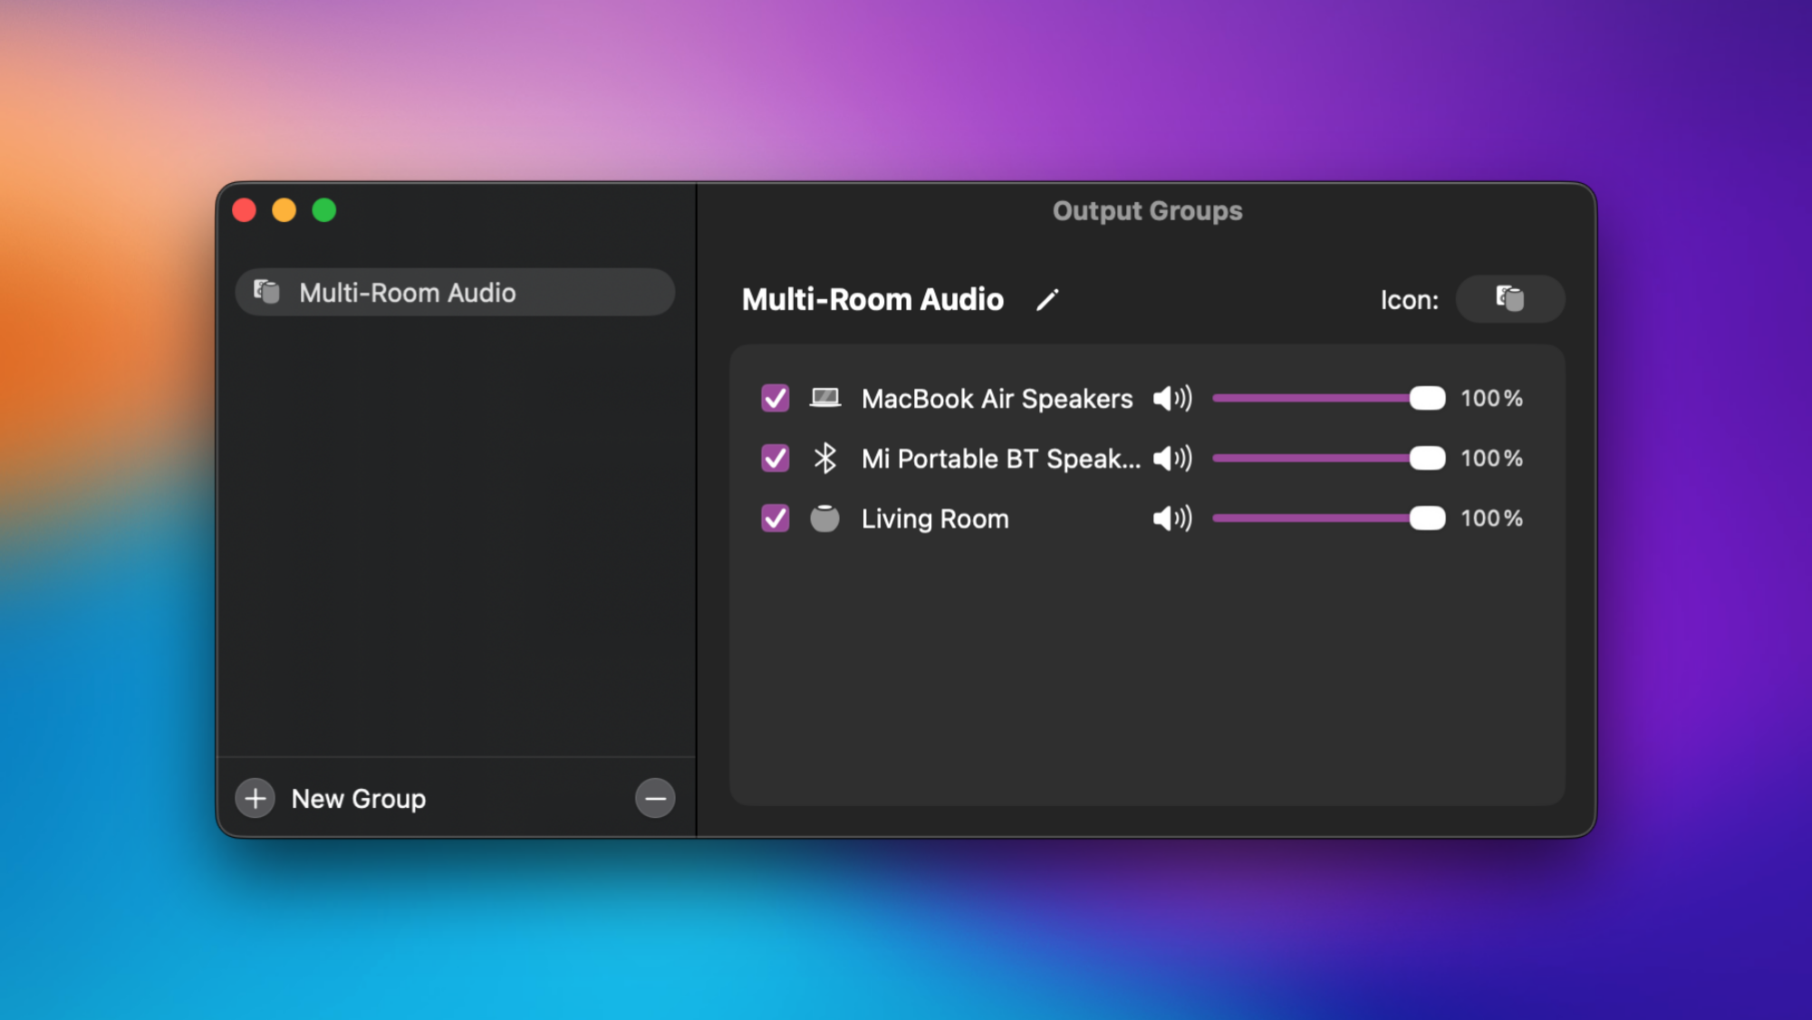Open the Icon picker dropdown

(1509, 299)
